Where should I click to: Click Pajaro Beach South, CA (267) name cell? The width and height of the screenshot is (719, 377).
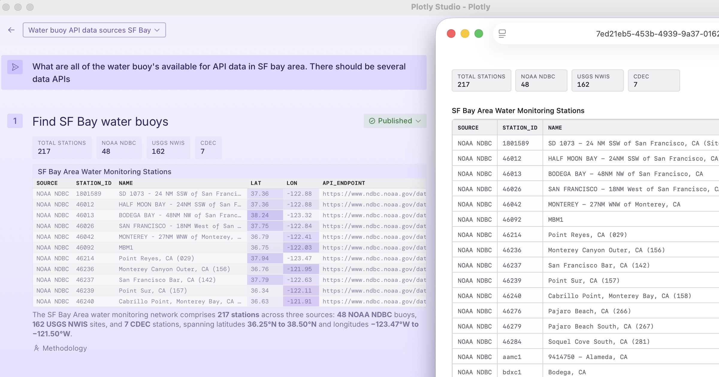click(x=601, y=326)
